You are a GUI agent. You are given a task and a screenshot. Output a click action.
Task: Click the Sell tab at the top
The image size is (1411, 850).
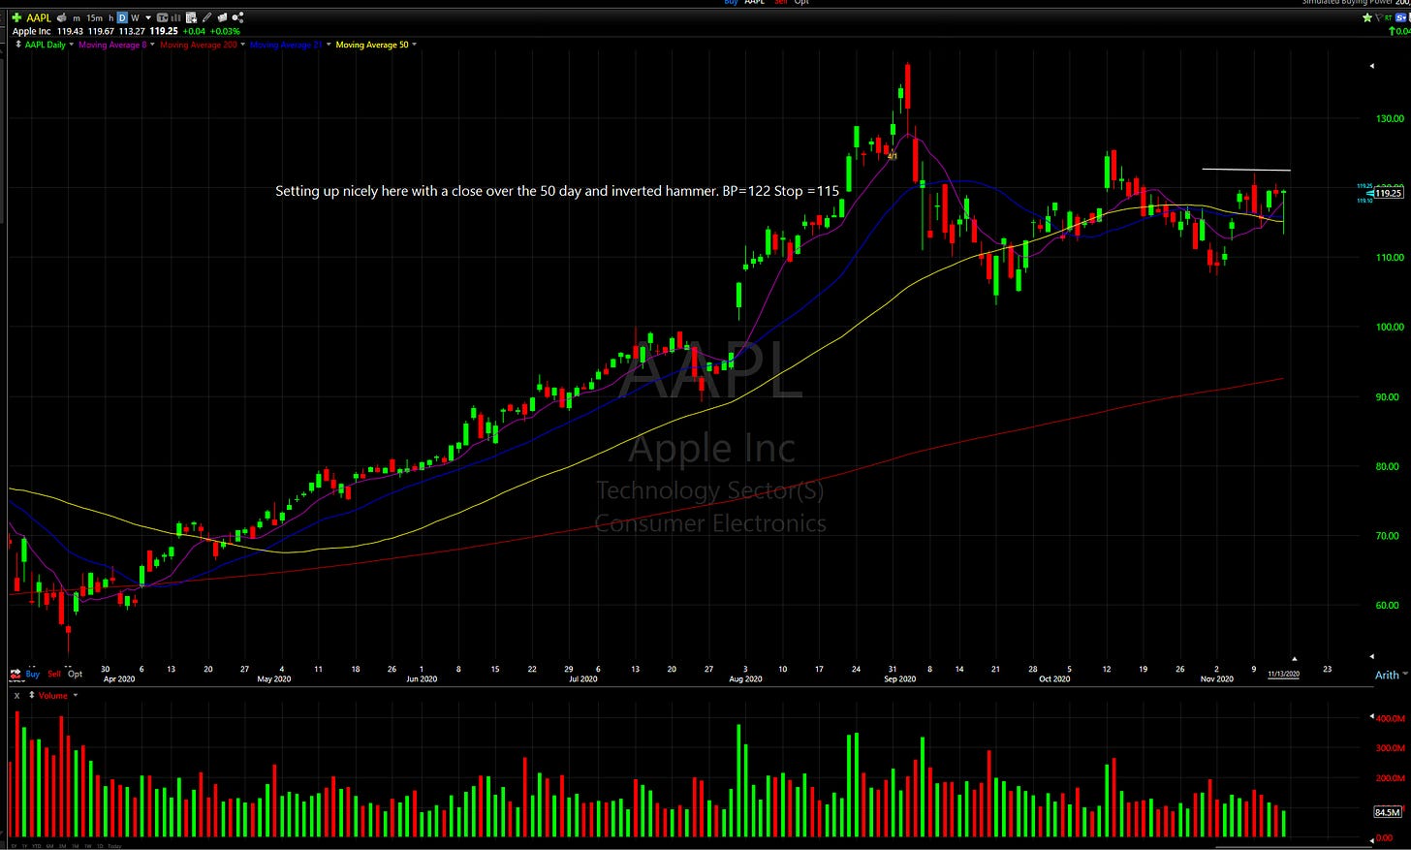tap(781, 2)
